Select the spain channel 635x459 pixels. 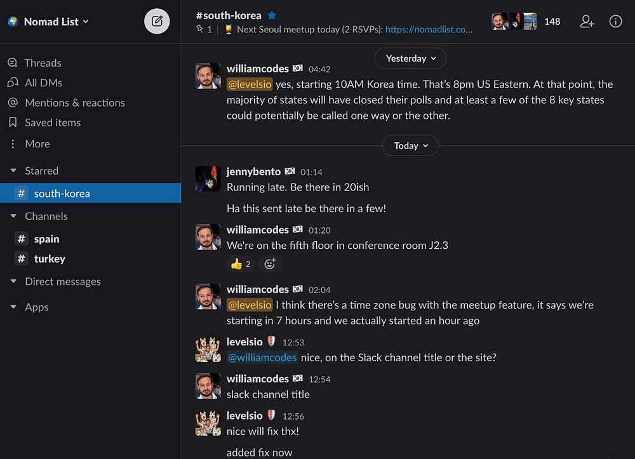[46, 239]
